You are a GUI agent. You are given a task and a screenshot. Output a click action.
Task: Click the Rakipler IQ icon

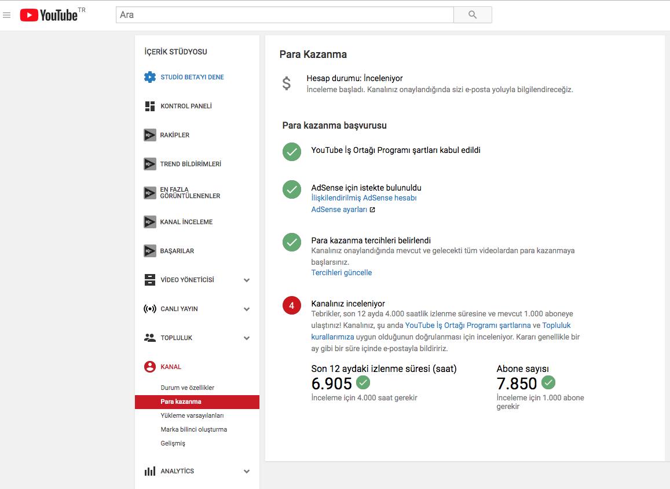tap(150, 135)
